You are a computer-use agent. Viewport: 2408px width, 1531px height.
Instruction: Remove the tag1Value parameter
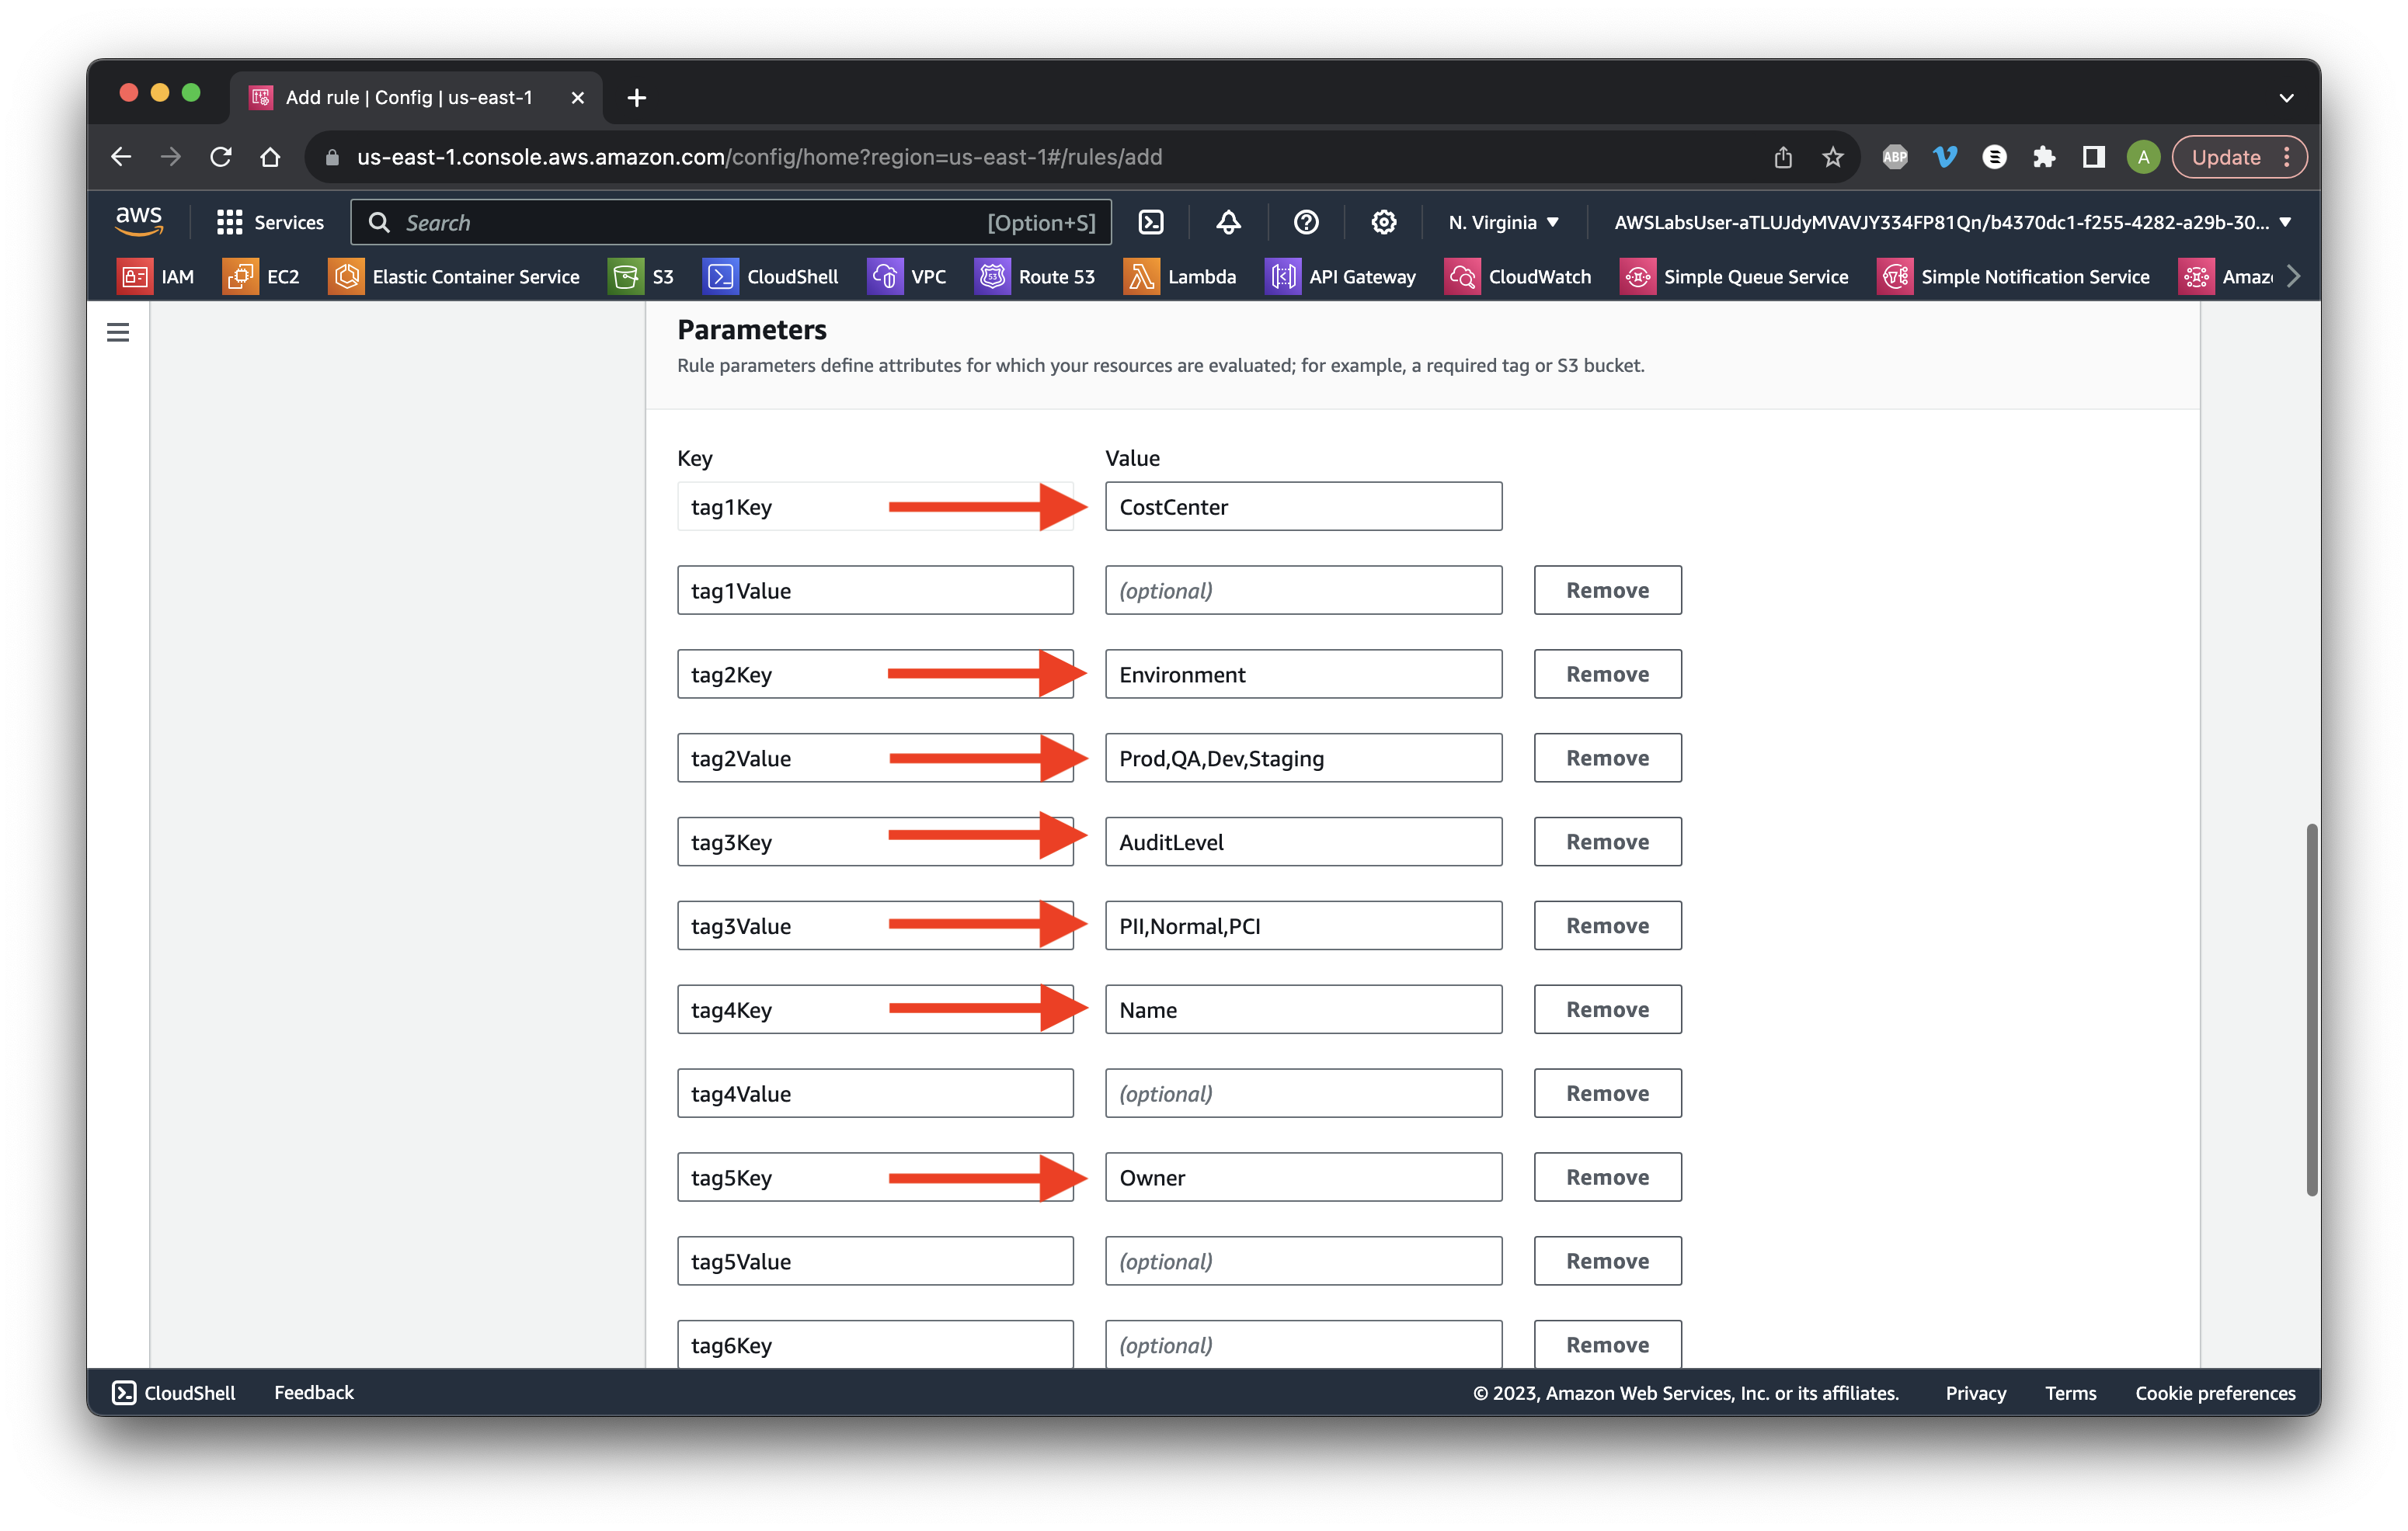point(1607,589)
